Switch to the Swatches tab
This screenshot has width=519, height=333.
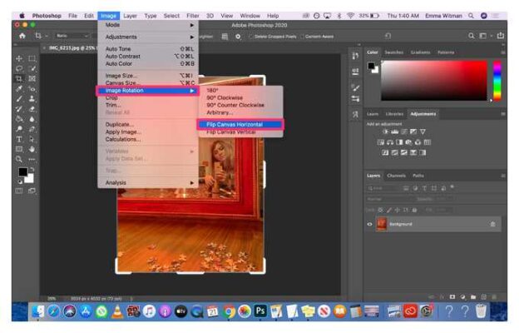pyautogui.click(x=394, y=52)
